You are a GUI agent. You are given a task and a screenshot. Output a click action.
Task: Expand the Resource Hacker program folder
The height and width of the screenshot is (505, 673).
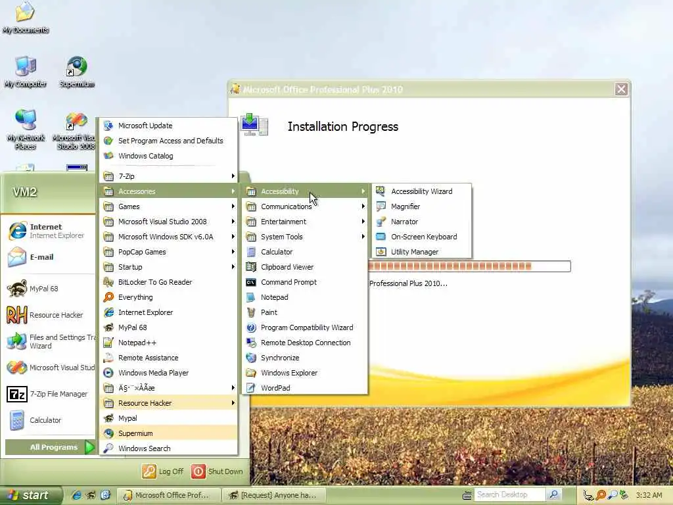click(x=169, y=403)
